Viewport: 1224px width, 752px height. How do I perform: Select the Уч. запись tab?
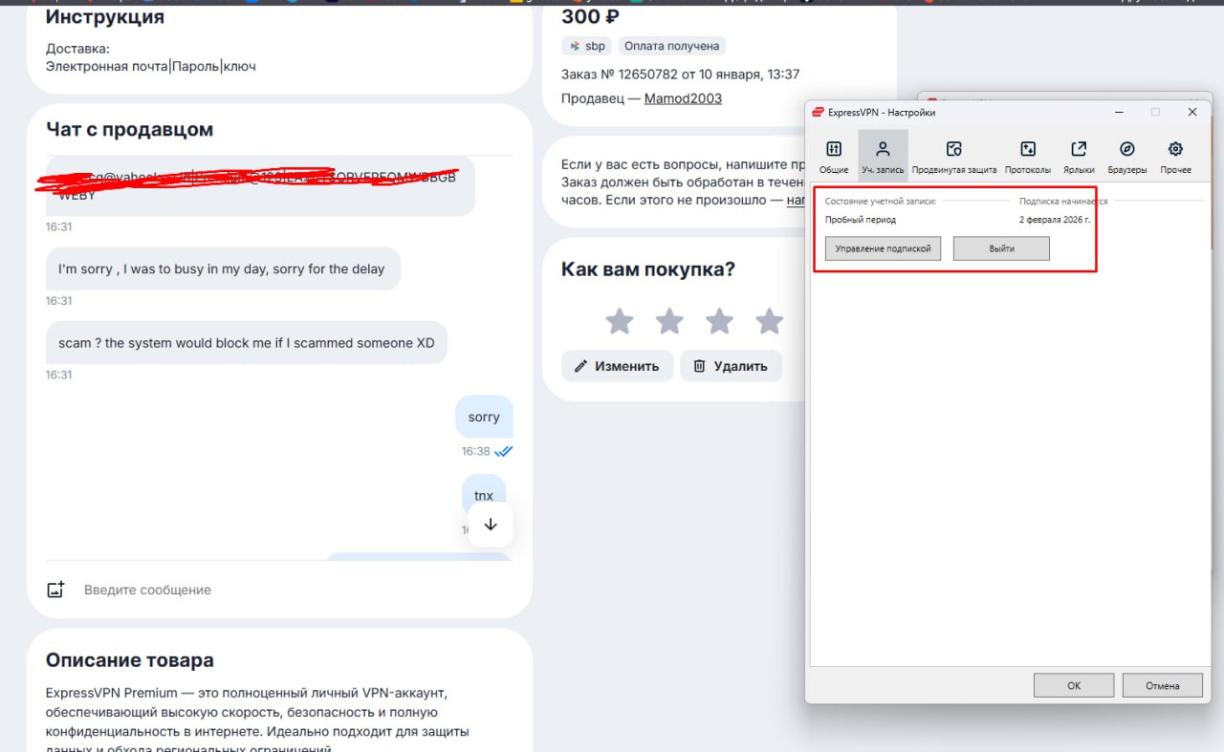pos(883,156)
